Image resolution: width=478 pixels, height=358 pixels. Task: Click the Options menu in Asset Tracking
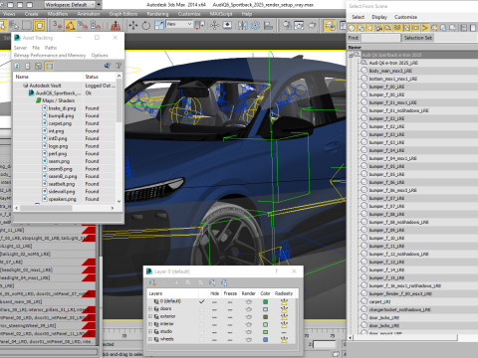[x=100, y=56]
